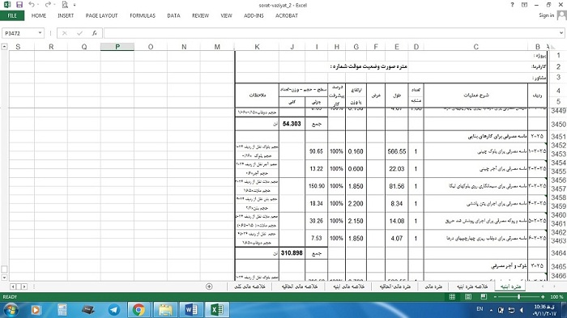Open the Name Box dropdown arrow
This screenshot has height=318, width=567.
pos(40,33)
